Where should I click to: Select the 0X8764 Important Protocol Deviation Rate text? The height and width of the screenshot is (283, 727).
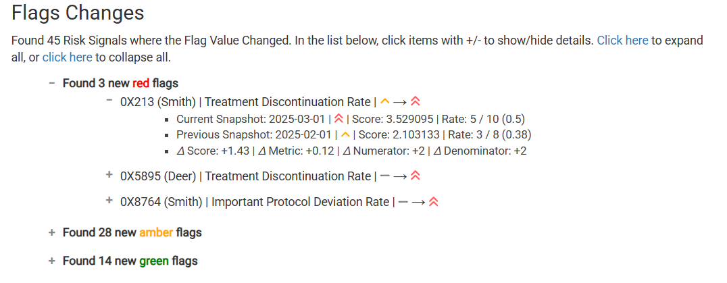[255, 202]
